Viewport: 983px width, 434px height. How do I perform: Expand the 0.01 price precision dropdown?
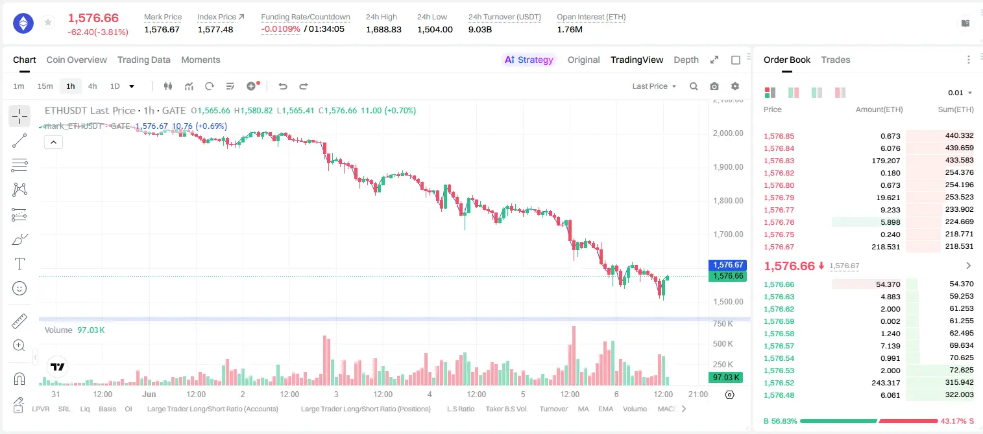tap(960, 93)
